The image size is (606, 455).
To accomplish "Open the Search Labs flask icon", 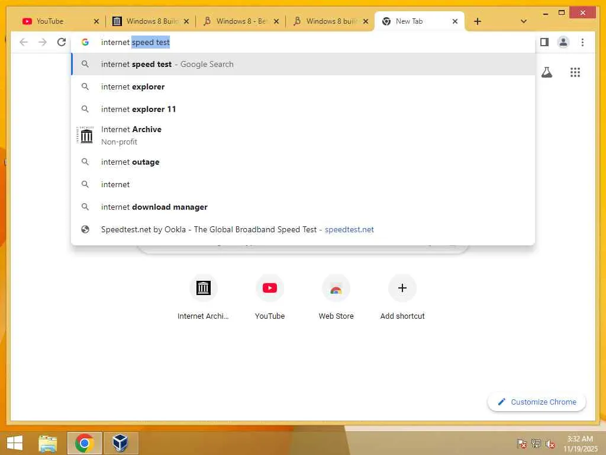I will point(546,72).
